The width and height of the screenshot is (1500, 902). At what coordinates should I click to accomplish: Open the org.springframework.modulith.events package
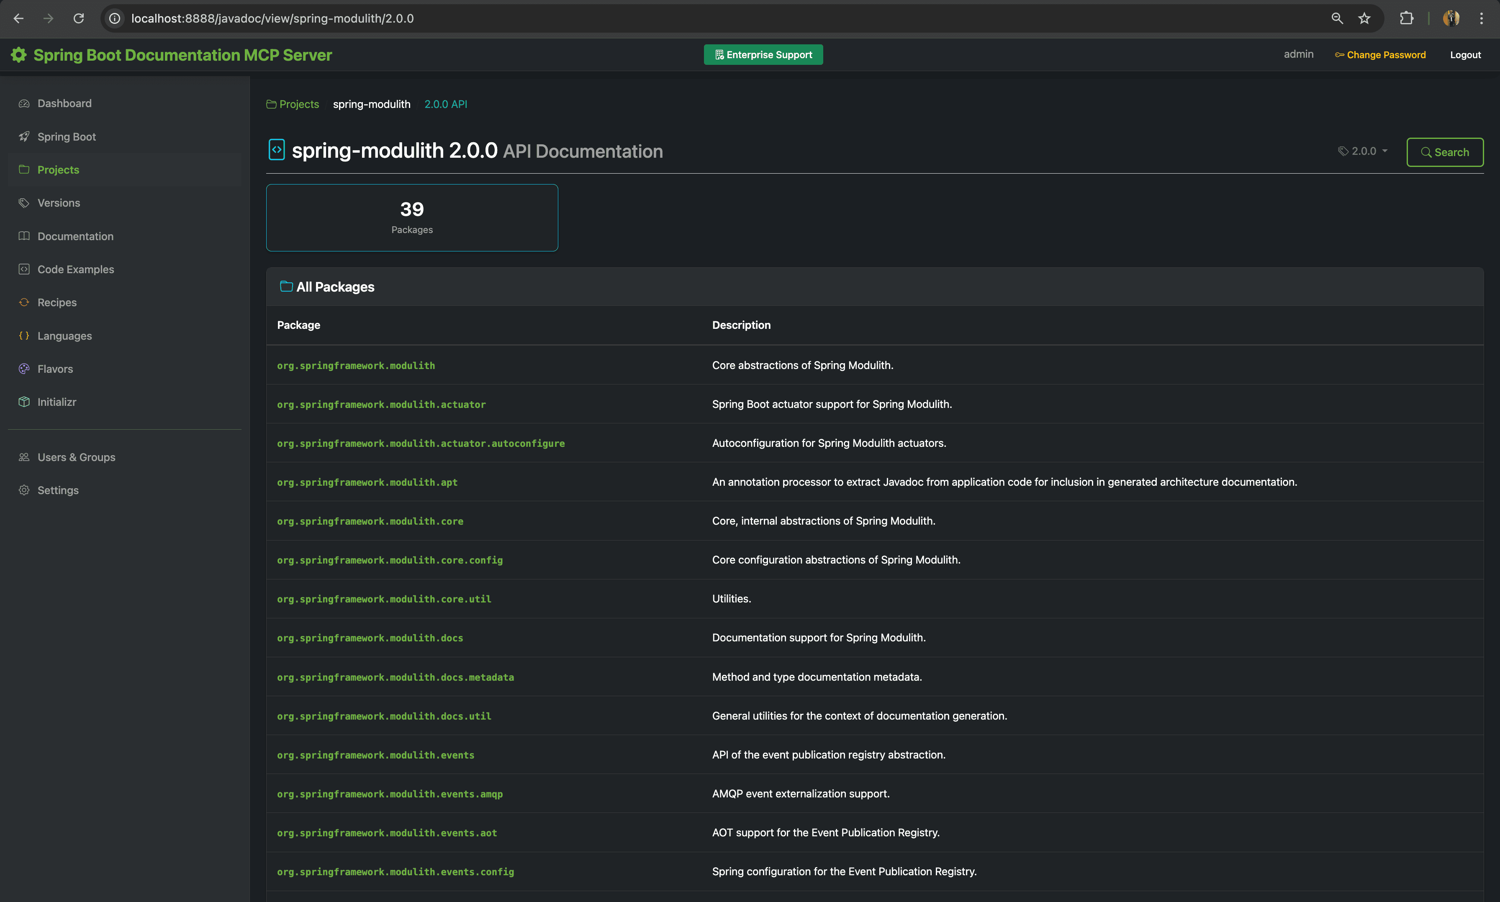tap(376, 755)
